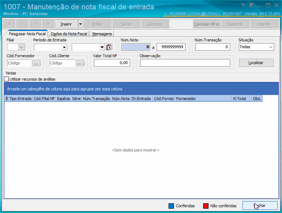Open calendar period picker icon
The height and width of the screenshot is (213, 282).
[x=109, y=47]
